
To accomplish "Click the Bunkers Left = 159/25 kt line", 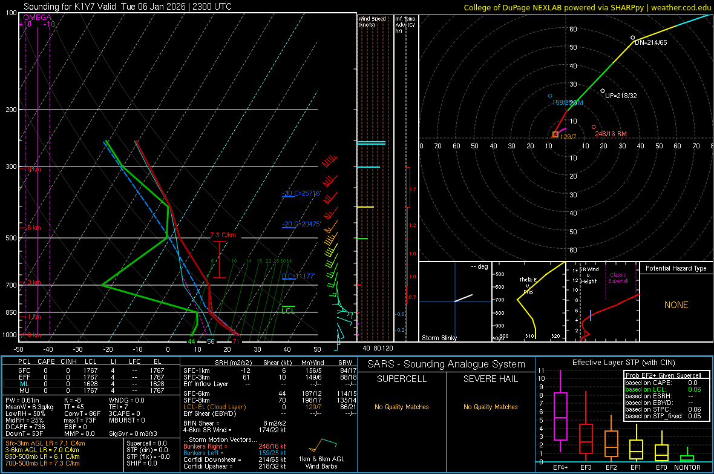I will 235,453.
